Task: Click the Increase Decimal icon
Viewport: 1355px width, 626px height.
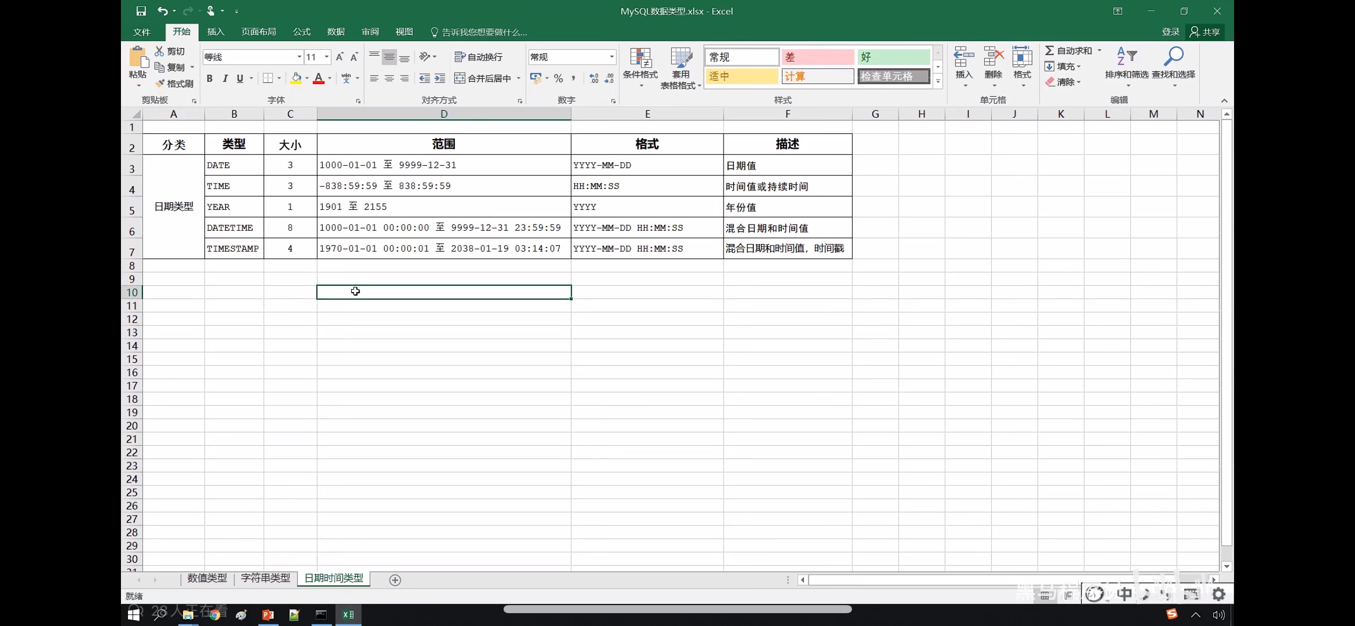Action: pos(593,78)
